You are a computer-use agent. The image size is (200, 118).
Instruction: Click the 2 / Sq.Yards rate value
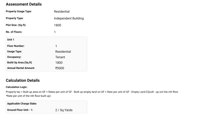(64, 110)
